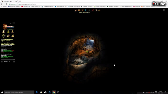Open Microsoft Edge from taskbar
This screenshot has height=94, width=168.
tap(37, 92)
